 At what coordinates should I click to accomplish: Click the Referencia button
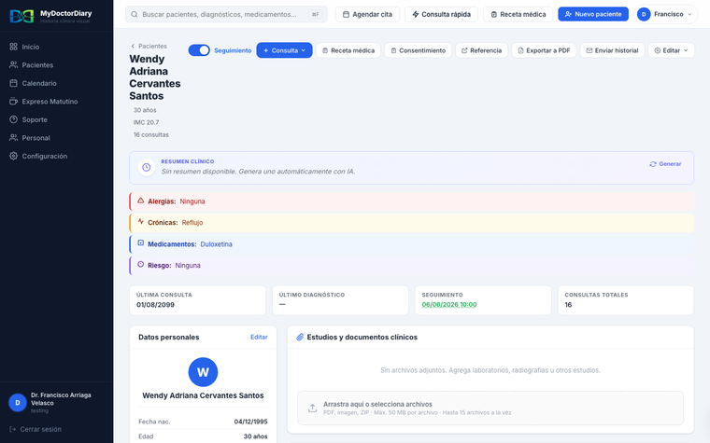(x=482, y=50)
